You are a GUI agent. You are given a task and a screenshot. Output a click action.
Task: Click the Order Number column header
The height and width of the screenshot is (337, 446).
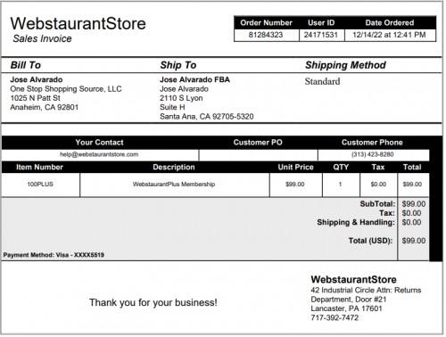coord(266,22)
